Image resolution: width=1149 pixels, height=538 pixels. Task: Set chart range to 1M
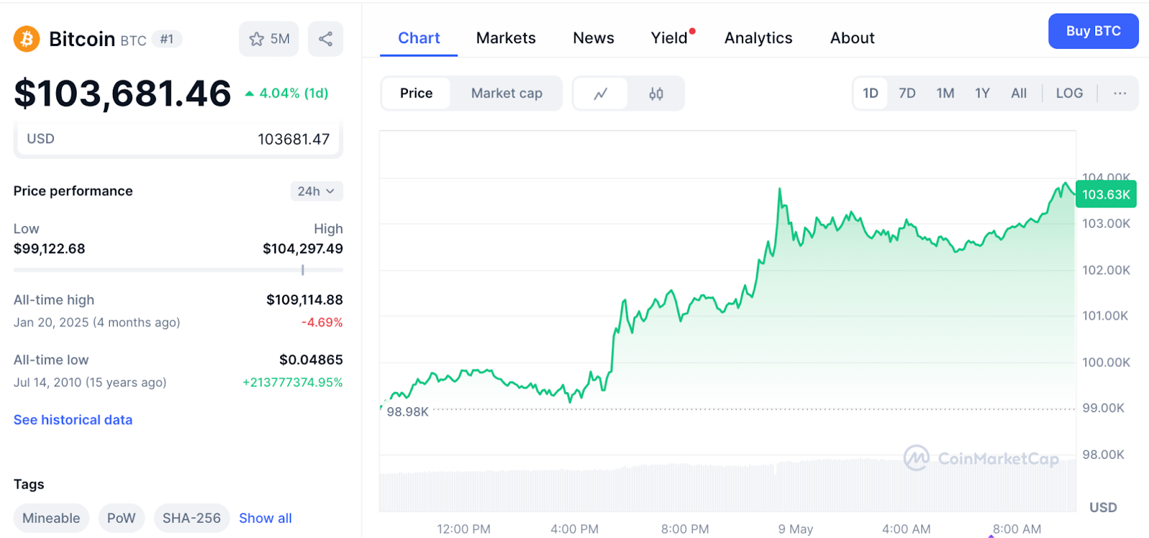tap(945, 93)
